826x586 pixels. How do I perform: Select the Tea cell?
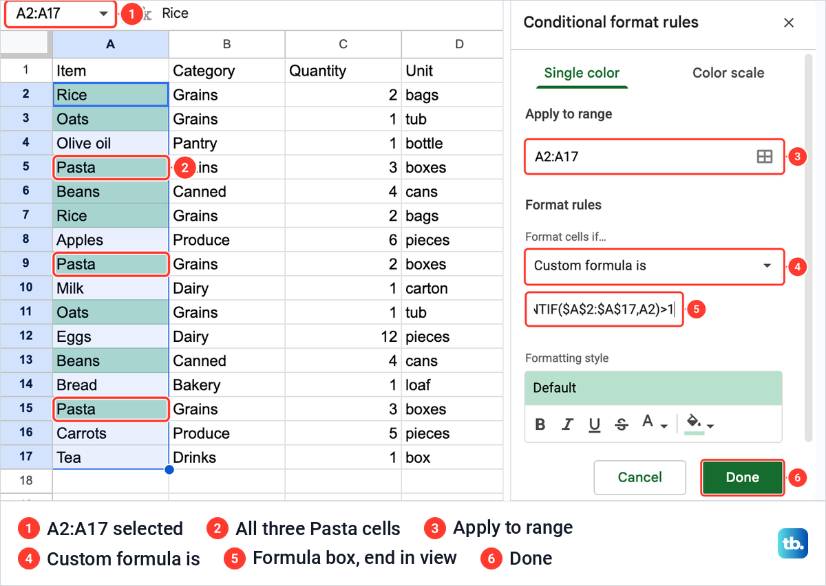pyautogui.click(x=110, y=457)
